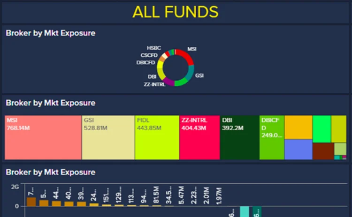352x217 pixels.
Task: Click the light turquoise negative bar
Action: click(245, 212)
